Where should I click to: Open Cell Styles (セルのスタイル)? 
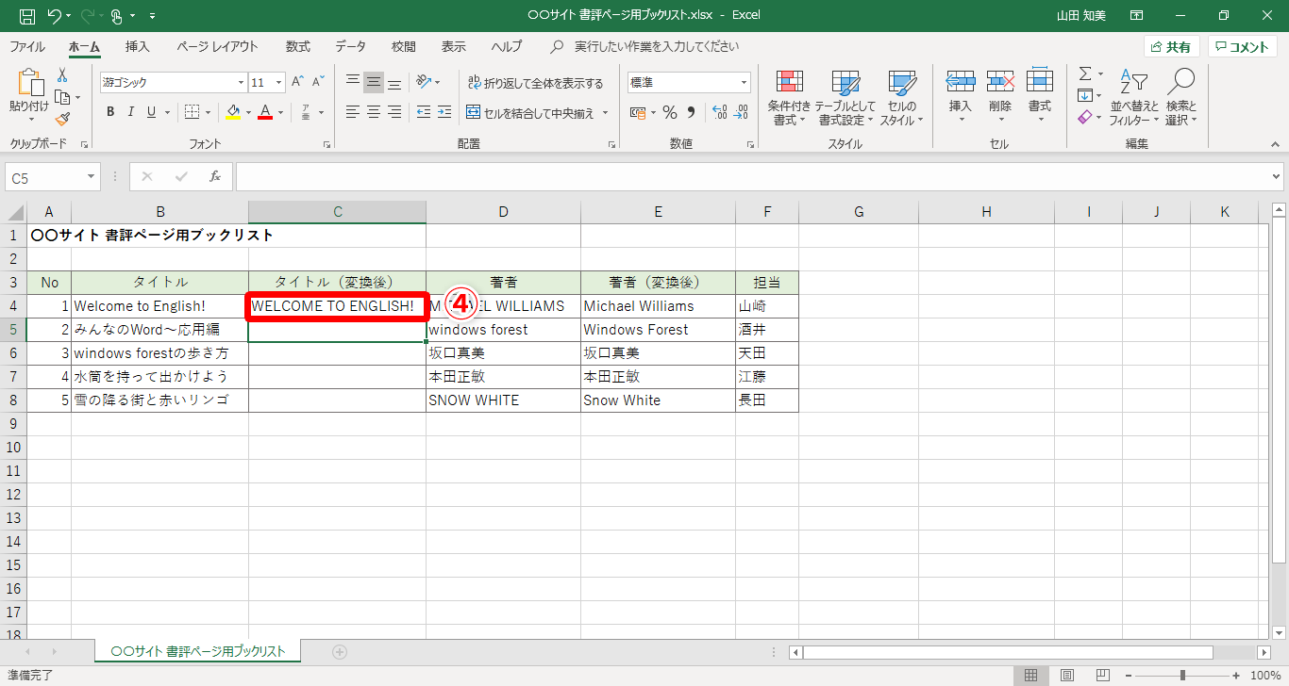(902, 98)
